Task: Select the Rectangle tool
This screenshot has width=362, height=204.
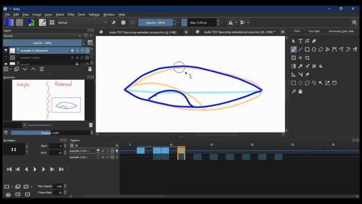Action: (307, 49)
